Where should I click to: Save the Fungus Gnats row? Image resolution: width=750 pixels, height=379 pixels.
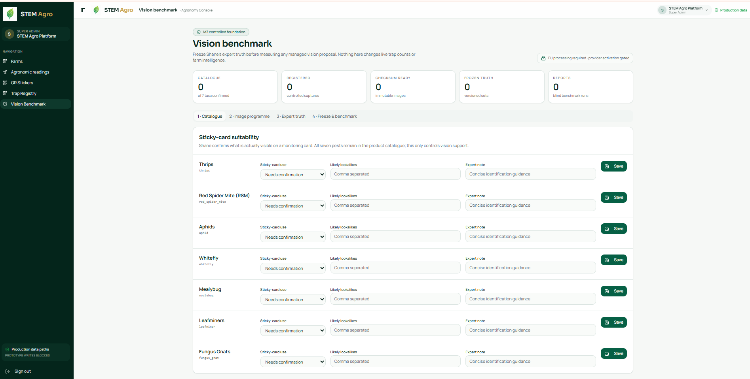click(x=613, y=354)
